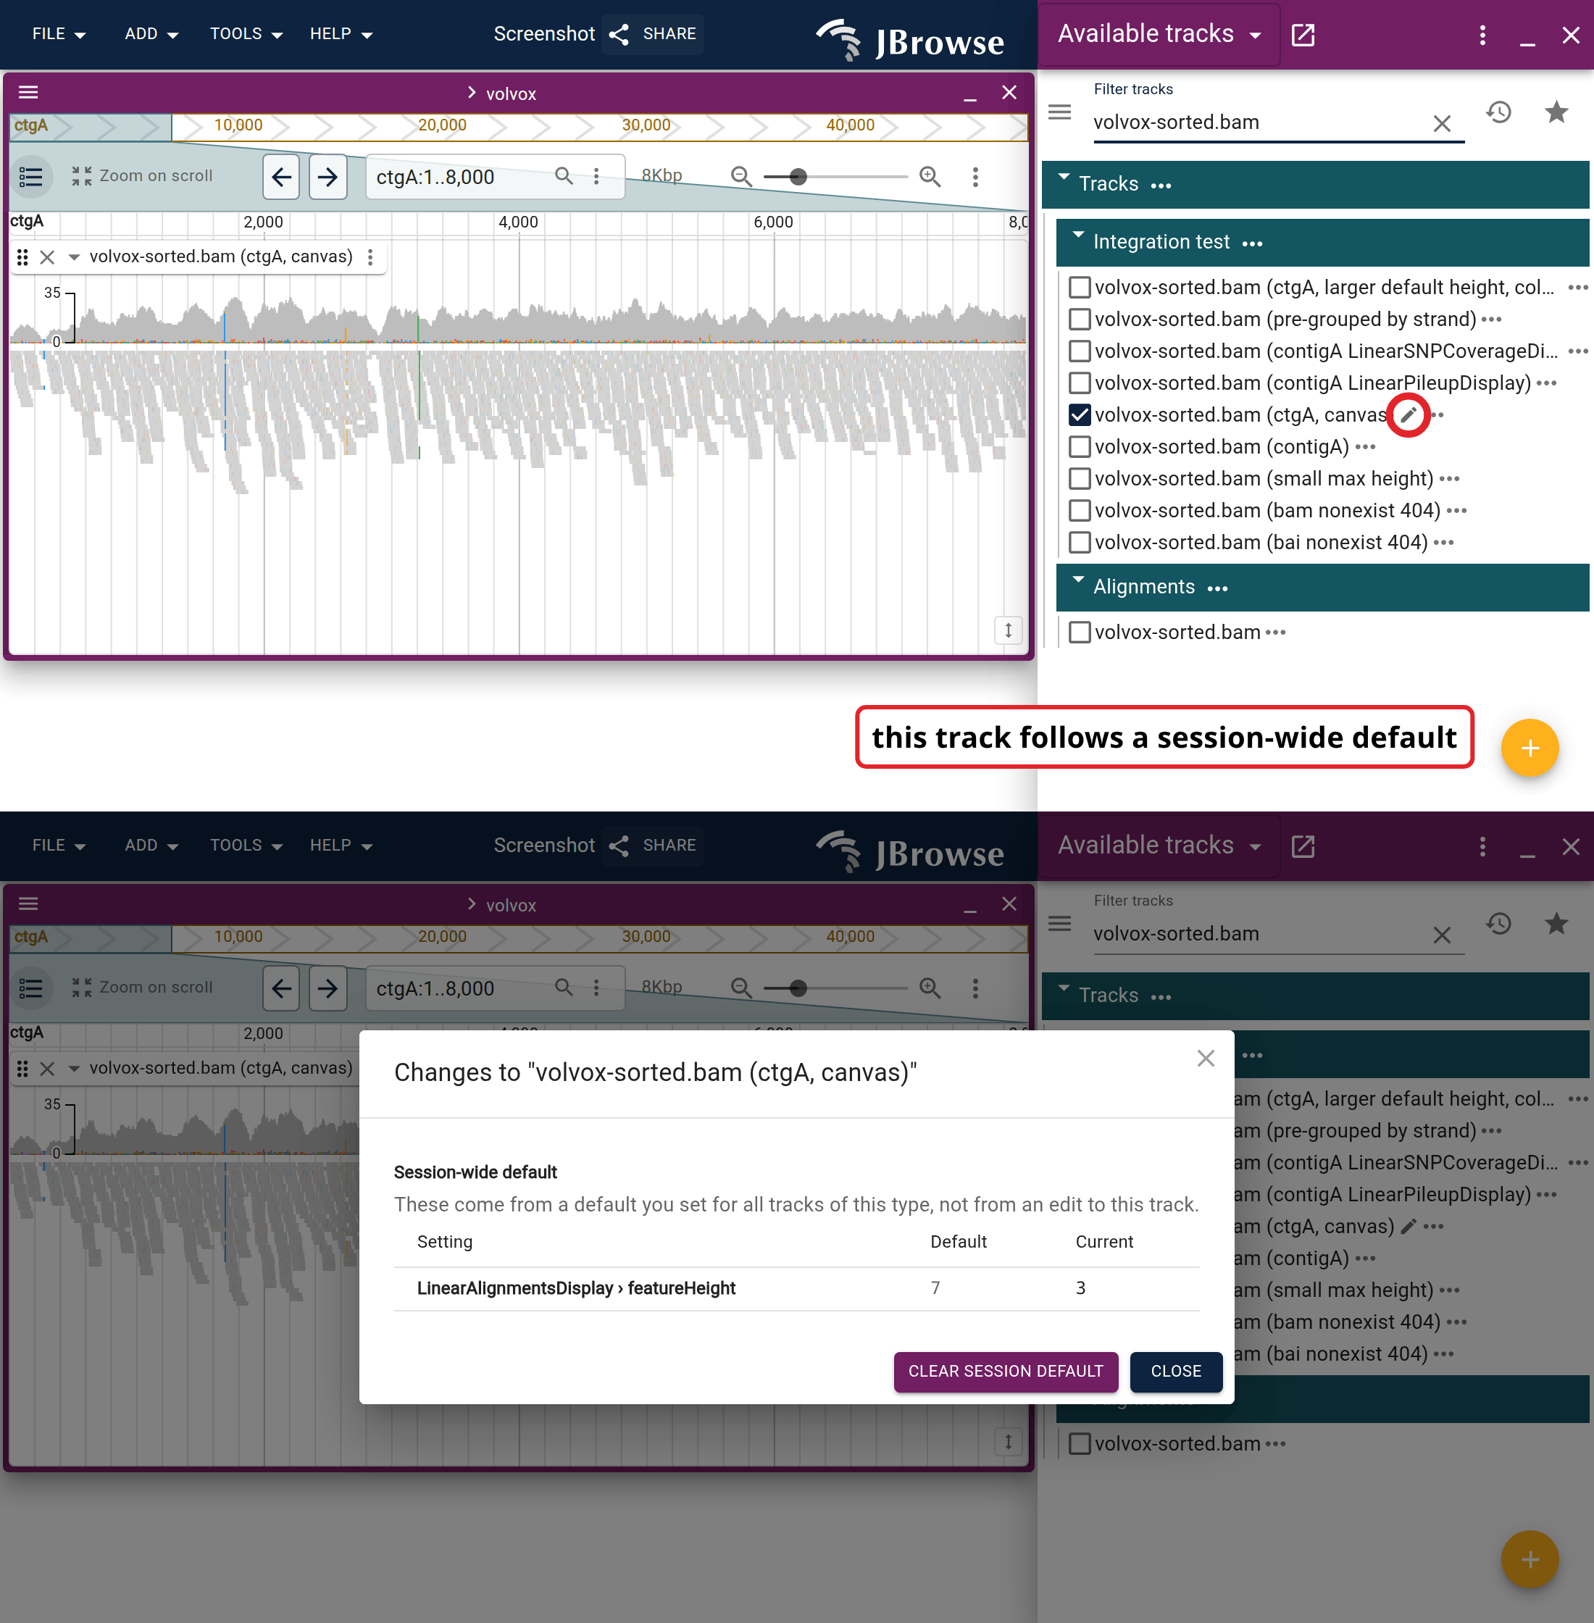The image size is (1594, 1623).
Task: Open the ADD menu
Action: click(x=151, y=34)
